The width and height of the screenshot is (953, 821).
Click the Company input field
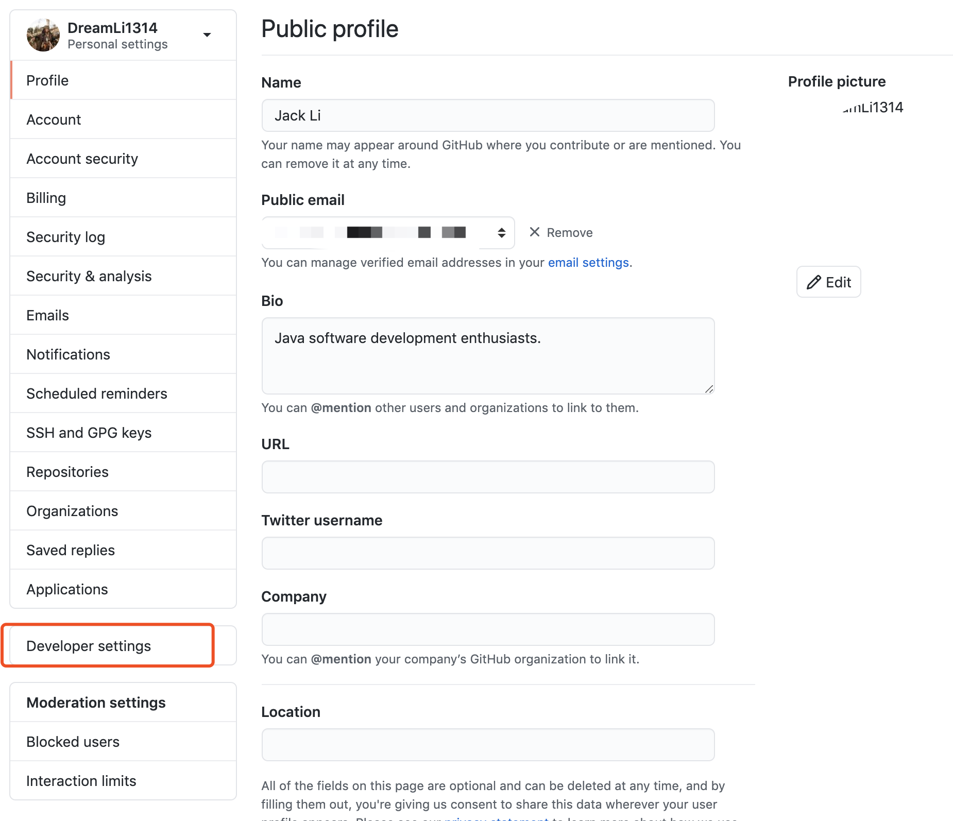coord(488,629)
